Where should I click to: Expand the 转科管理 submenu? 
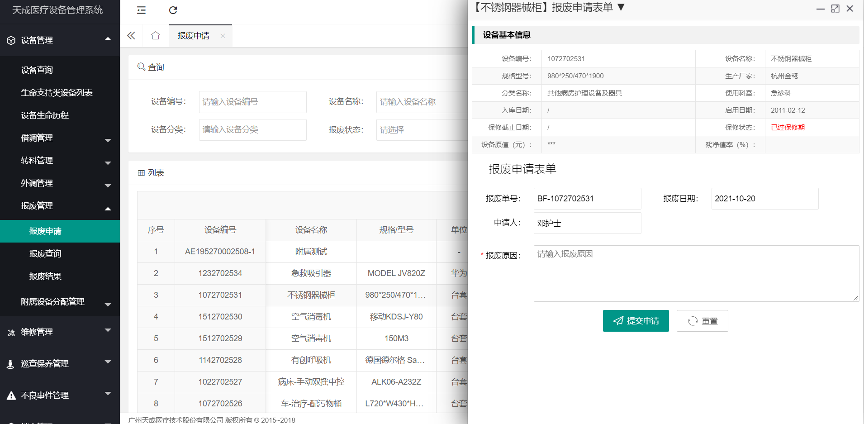(108, 163)
